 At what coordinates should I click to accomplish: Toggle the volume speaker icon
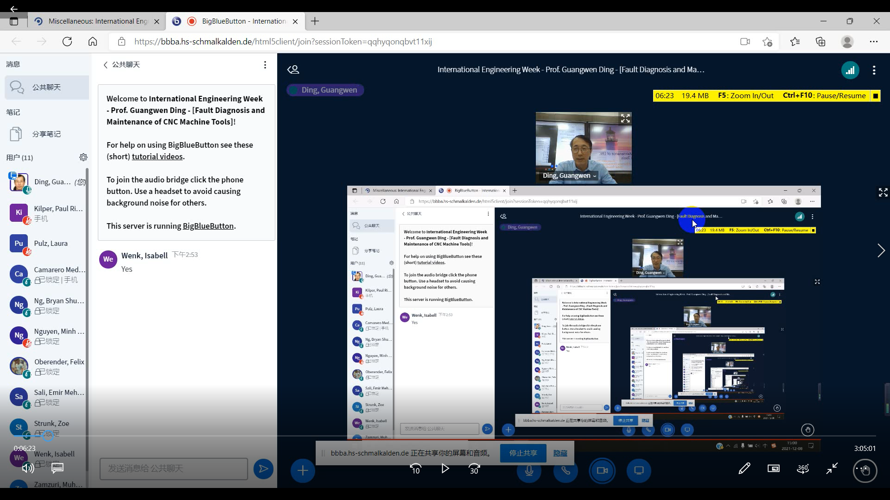coord(28,468)
